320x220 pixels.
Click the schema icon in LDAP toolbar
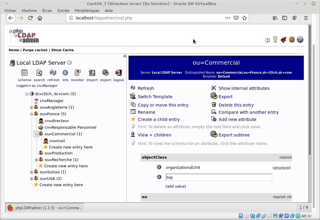coord(24,73)
